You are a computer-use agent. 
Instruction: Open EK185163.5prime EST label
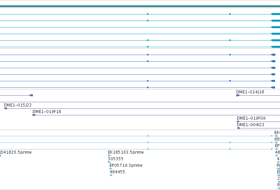126,152
